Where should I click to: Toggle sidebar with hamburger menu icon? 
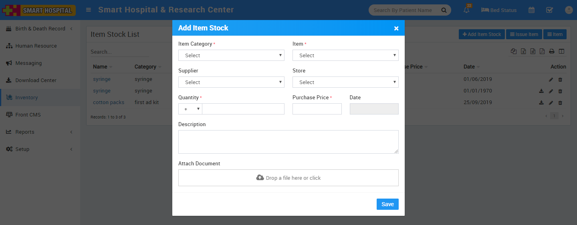coord(89,10)
